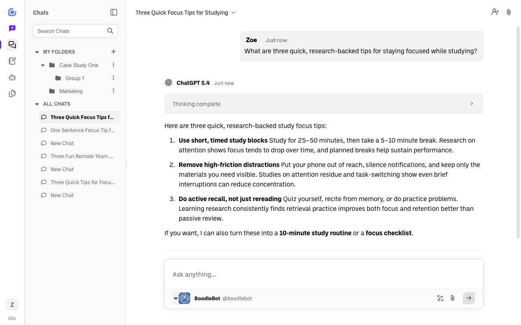Open the bots icon in left rail
Screen dimensions: 521x325
pos(12,77)
